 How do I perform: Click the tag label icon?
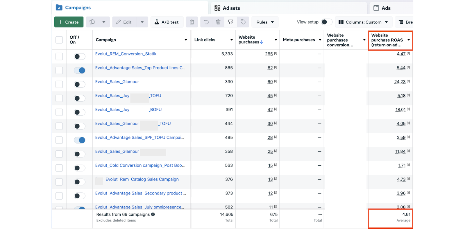243,22
